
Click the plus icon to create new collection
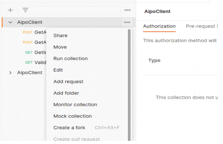point(10,10)
